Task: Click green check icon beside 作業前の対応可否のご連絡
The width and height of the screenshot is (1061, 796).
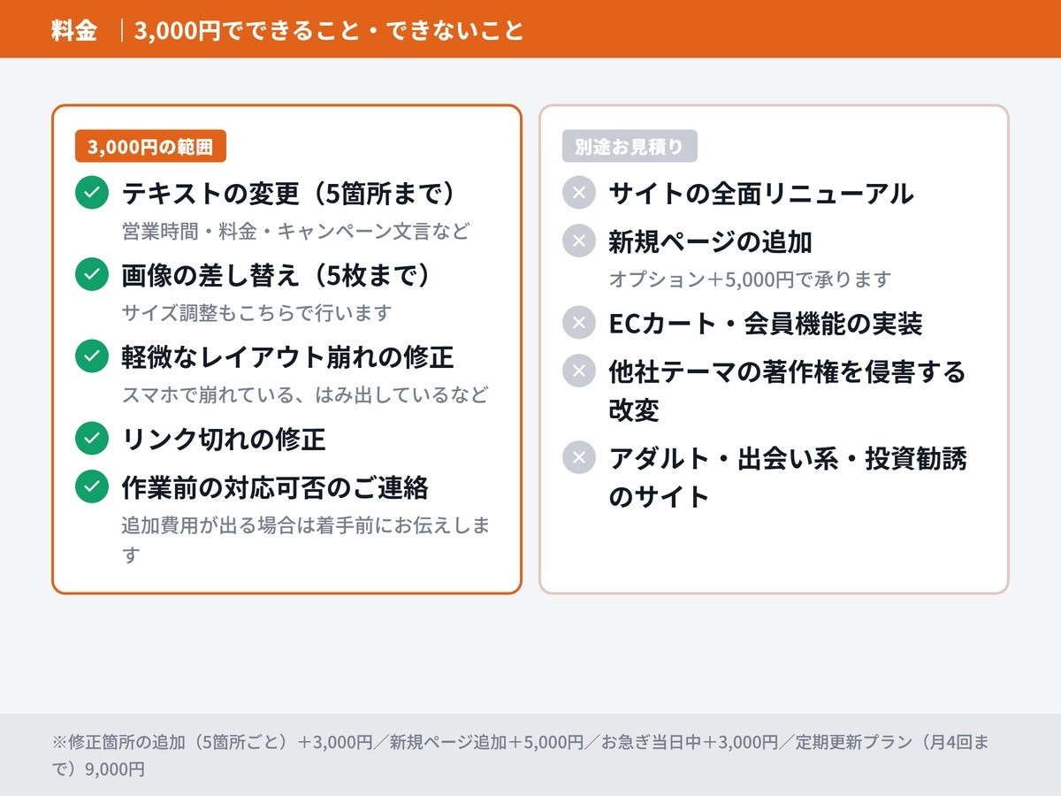Action: (92, 486)
